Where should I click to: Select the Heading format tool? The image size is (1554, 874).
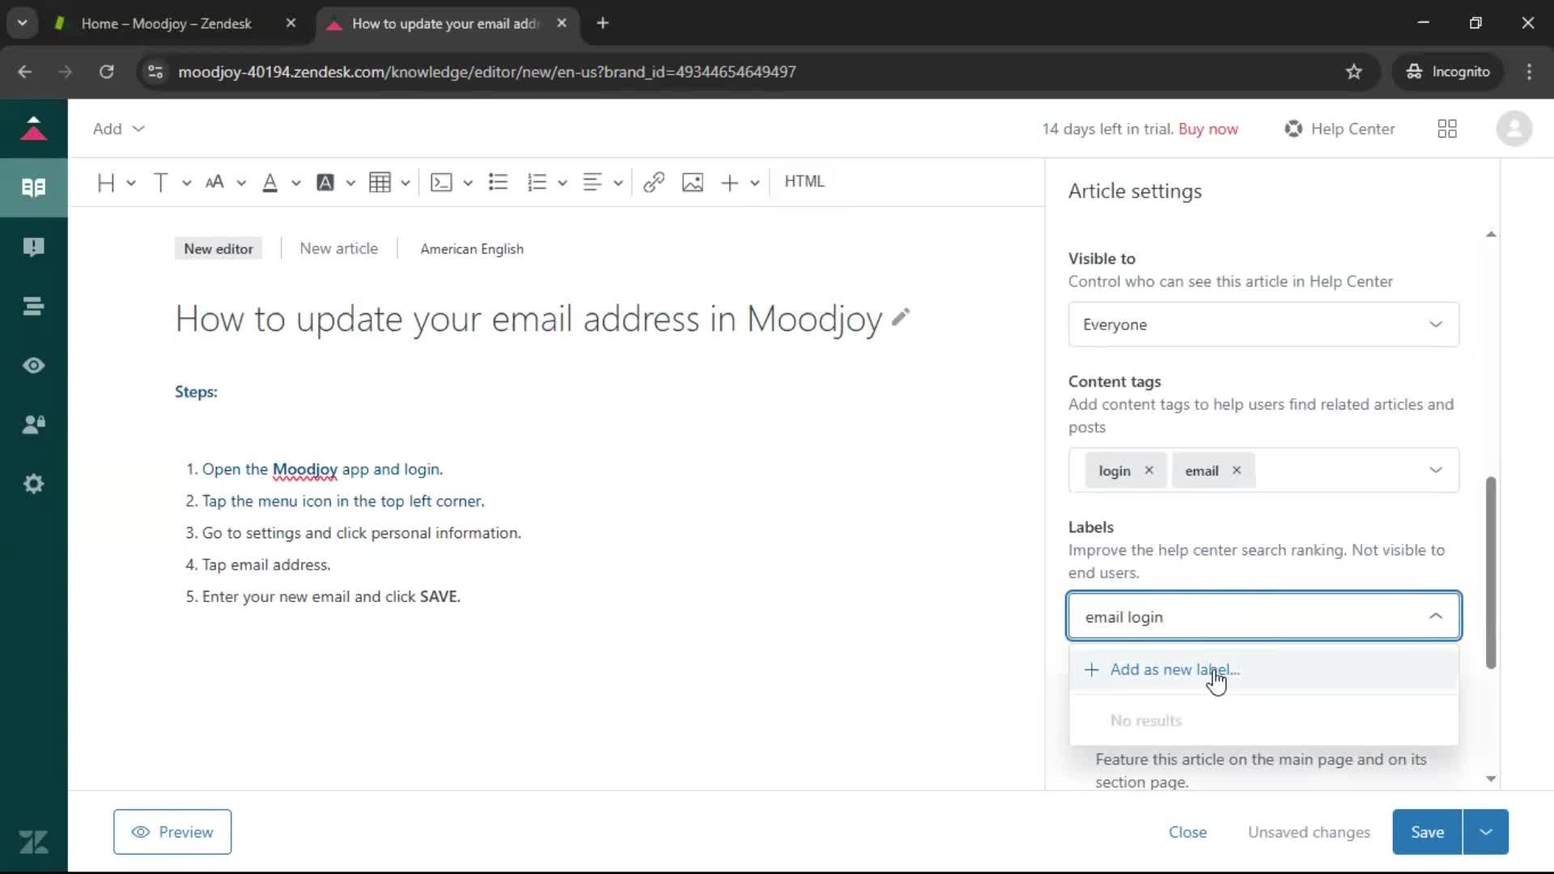pos(106,182)
